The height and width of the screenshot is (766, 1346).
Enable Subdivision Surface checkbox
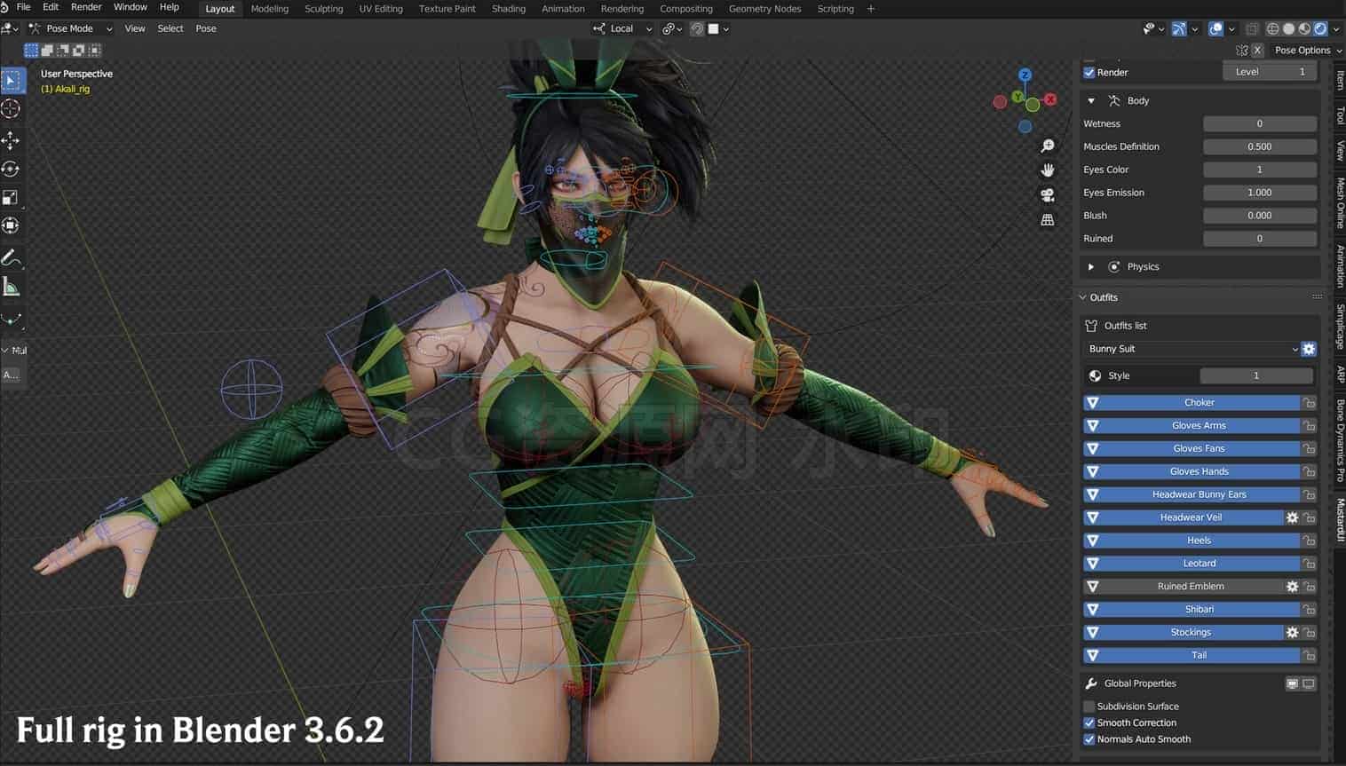click(1089, 707)
